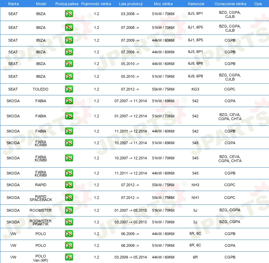Click fuel icon in IBIZA 03.2008 row
Image resolution: width=269 pixels, height=263 pixels.
click(69, 14)
